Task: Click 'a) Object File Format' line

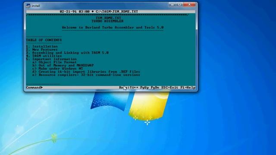Action: click(54, 62)
